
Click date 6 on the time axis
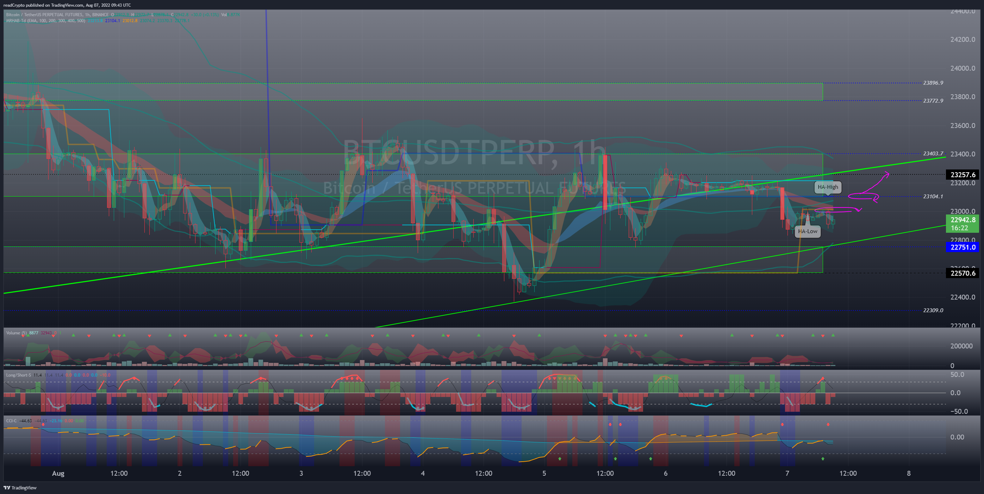tap(665, 473)
